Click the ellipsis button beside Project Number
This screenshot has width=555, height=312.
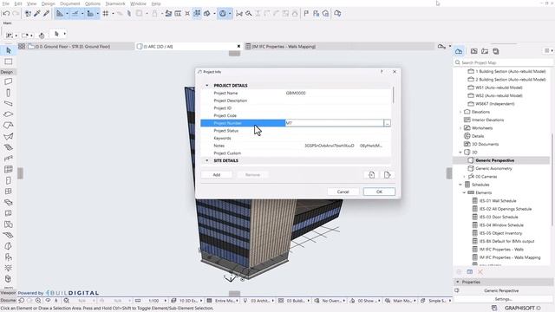[388, 123]
